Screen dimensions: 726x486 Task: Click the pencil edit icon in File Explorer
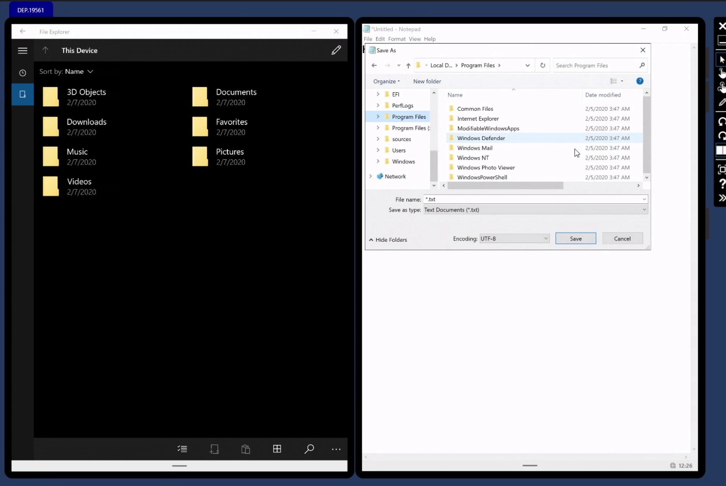coord(336,50)
